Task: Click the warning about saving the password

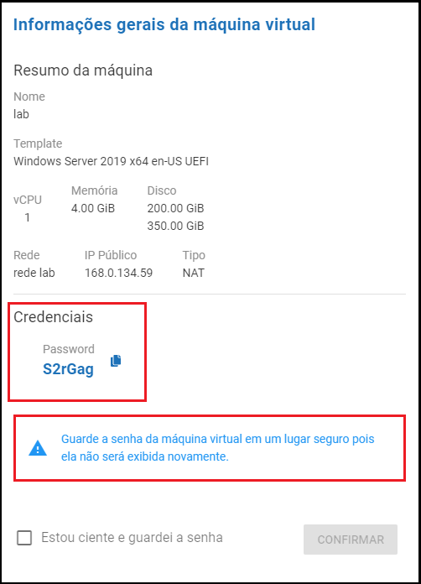Action: pos(218,448)
